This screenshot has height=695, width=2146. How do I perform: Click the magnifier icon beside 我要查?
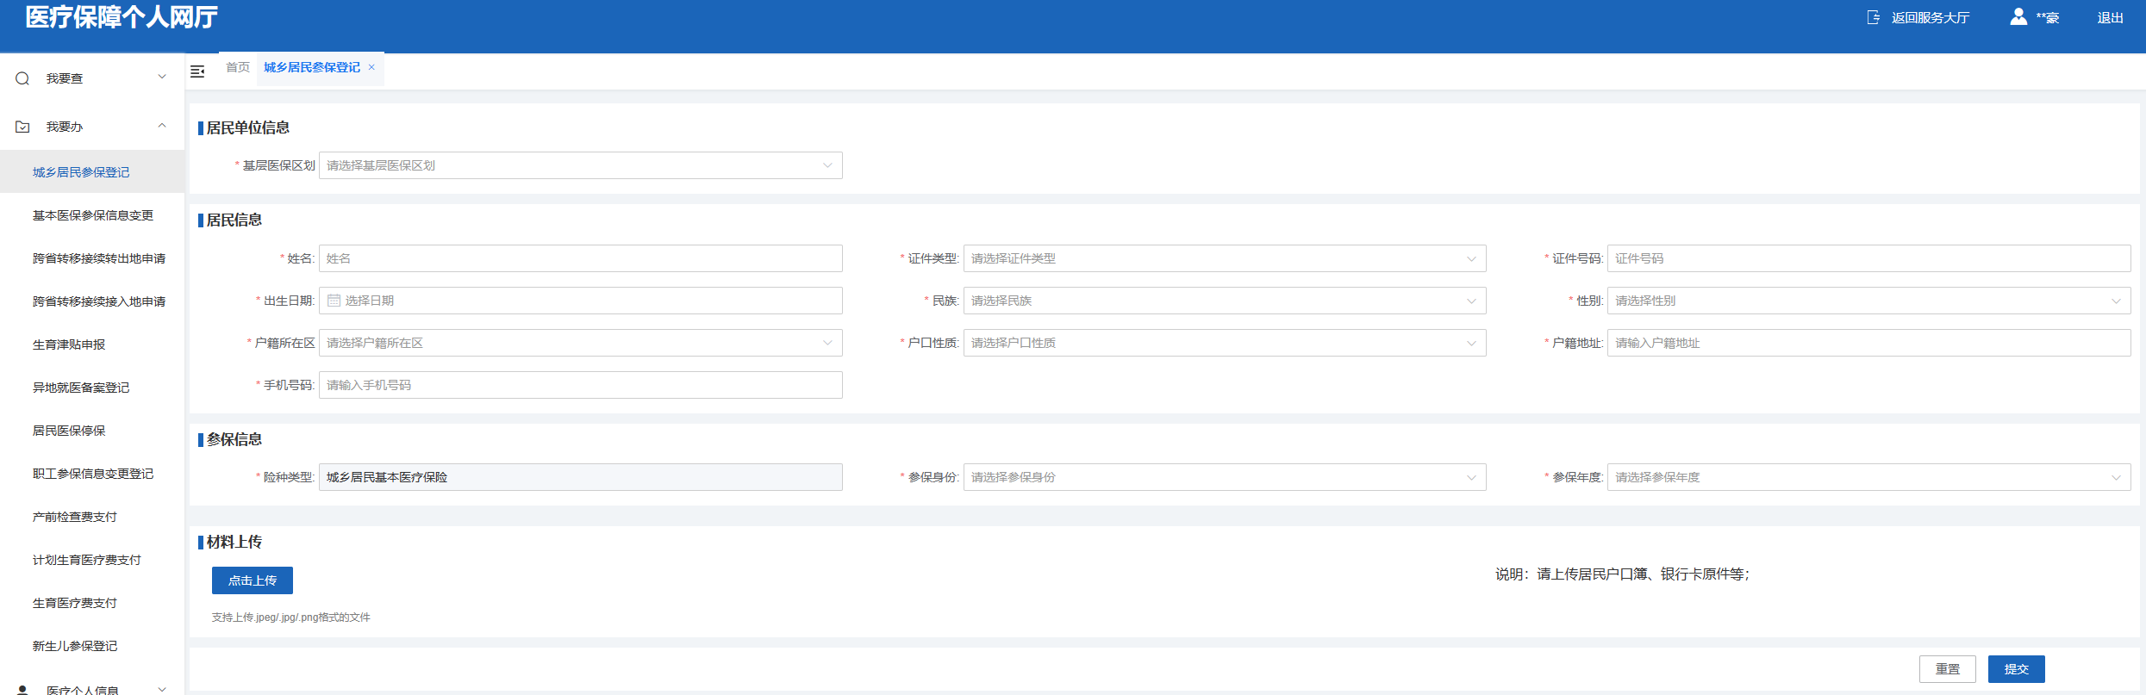tap(22, 78)
